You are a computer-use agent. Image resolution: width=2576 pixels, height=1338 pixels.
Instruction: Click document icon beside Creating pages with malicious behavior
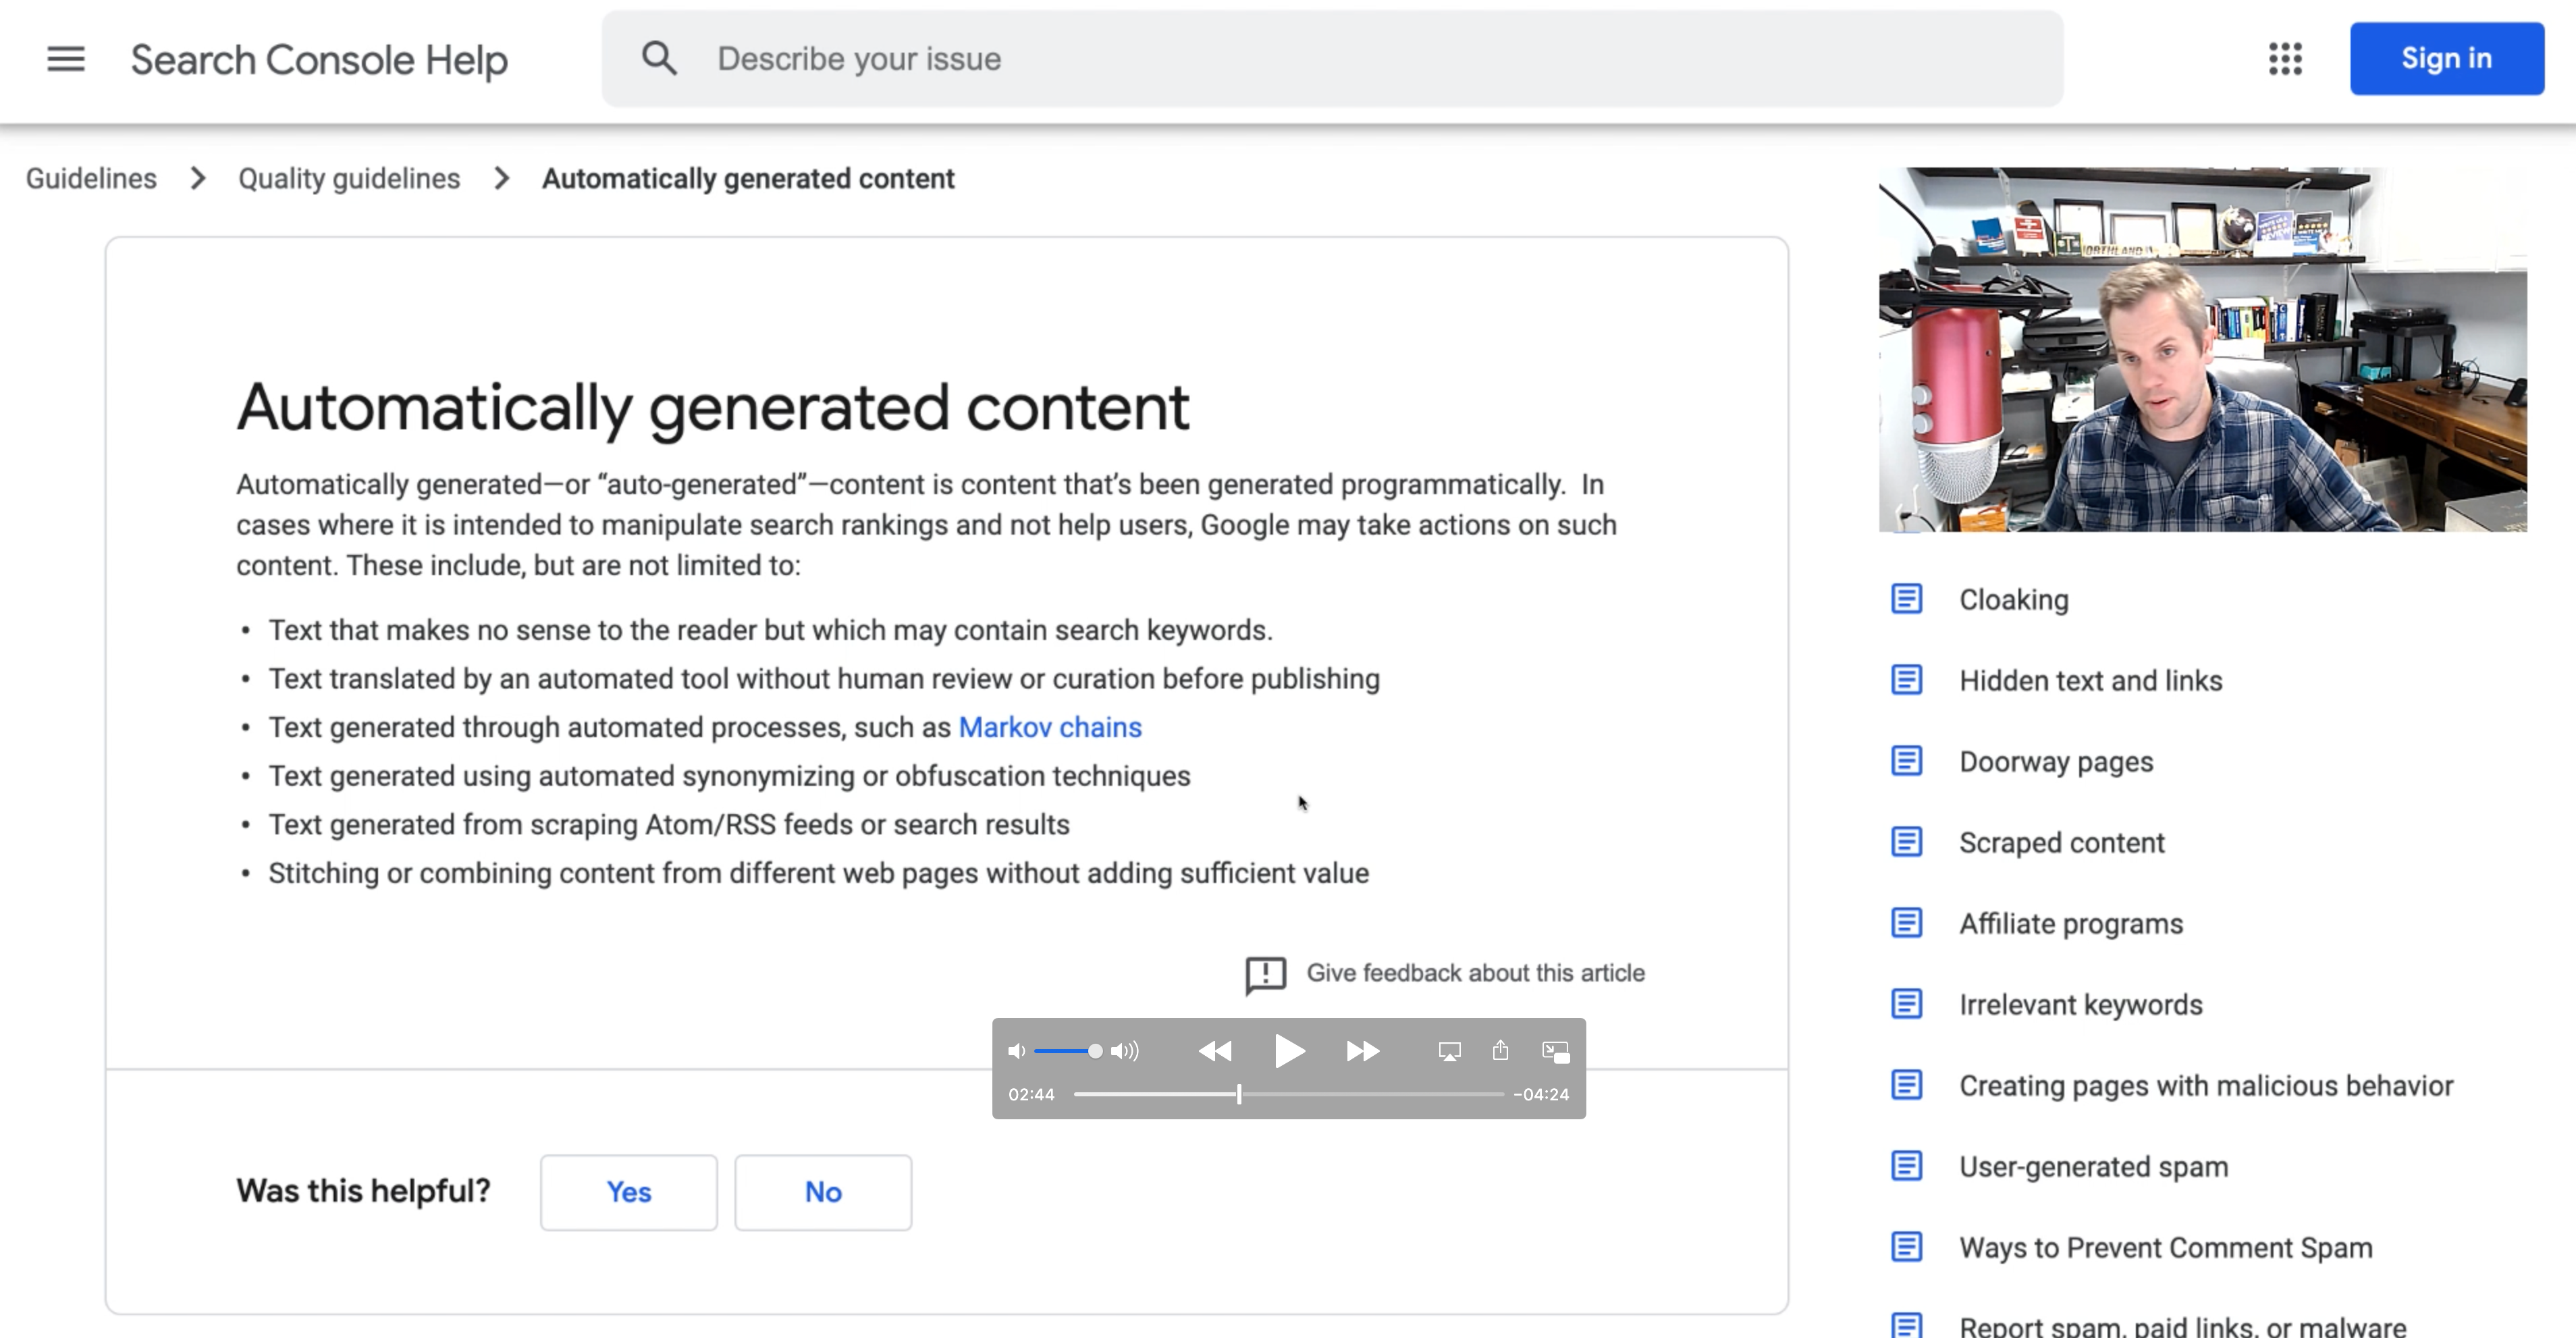tap(1906, 1085)
